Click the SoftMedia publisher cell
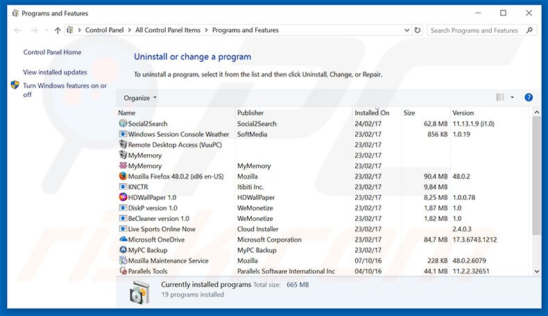This screenshot has height=316, width=548. coord(252,134)
